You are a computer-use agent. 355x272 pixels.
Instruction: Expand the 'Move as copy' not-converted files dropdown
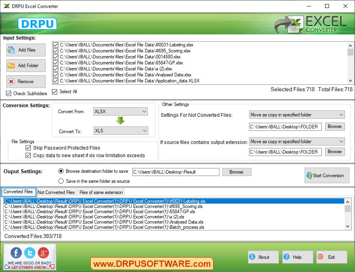342,114
